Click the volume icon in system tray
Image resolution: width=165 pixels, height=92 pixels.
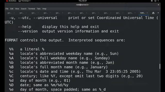click(x=152, y=1)
